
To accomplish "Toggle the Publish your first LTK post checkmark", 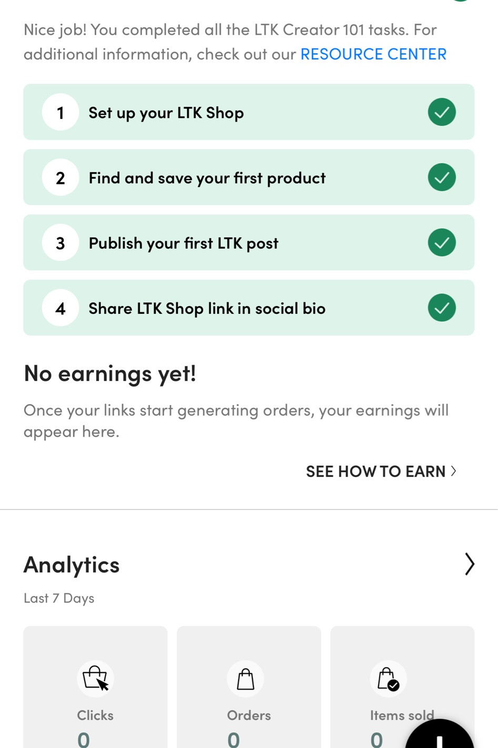I will tap(442, 243).
